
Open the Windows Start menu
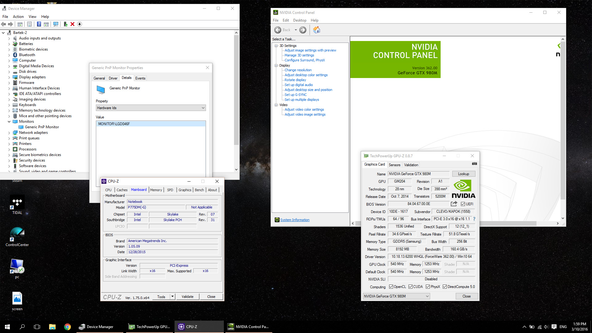point(7,327)
